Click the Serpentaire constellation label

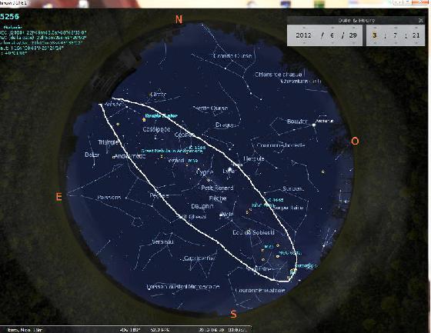pos(289,208)
